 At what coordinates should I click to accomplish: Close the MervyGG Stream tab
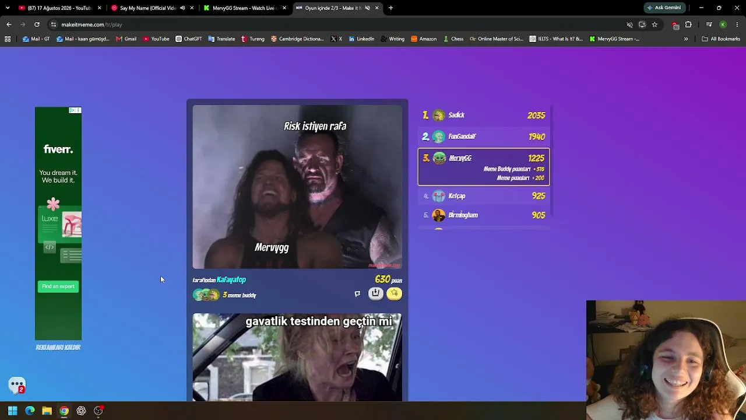pyautogui.click(x=284, y=8)
